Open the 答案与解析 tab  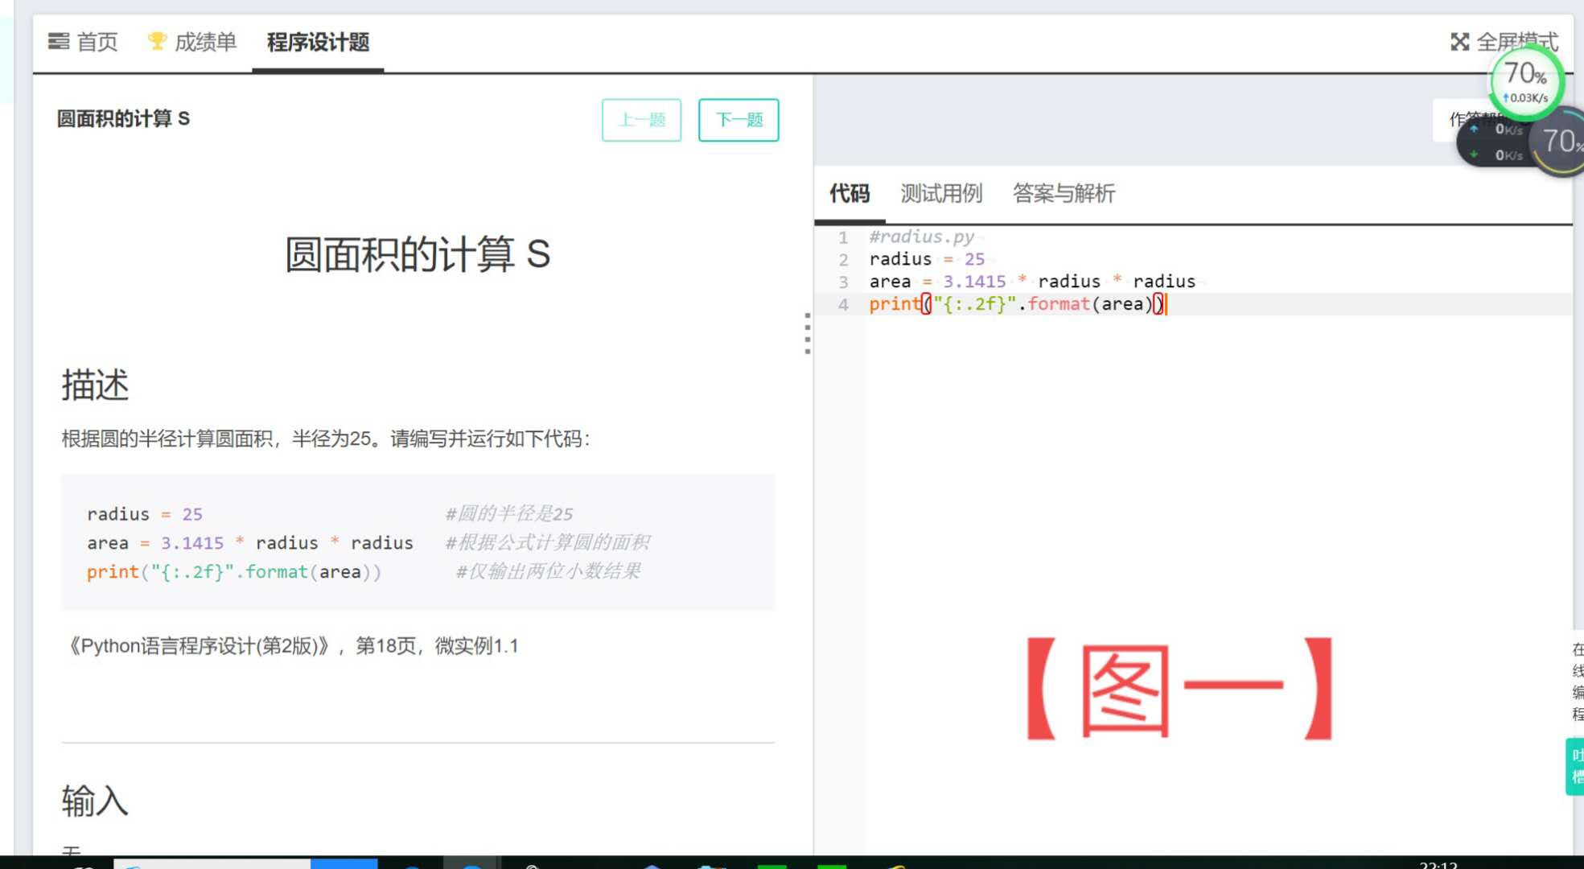point(1063,193)
